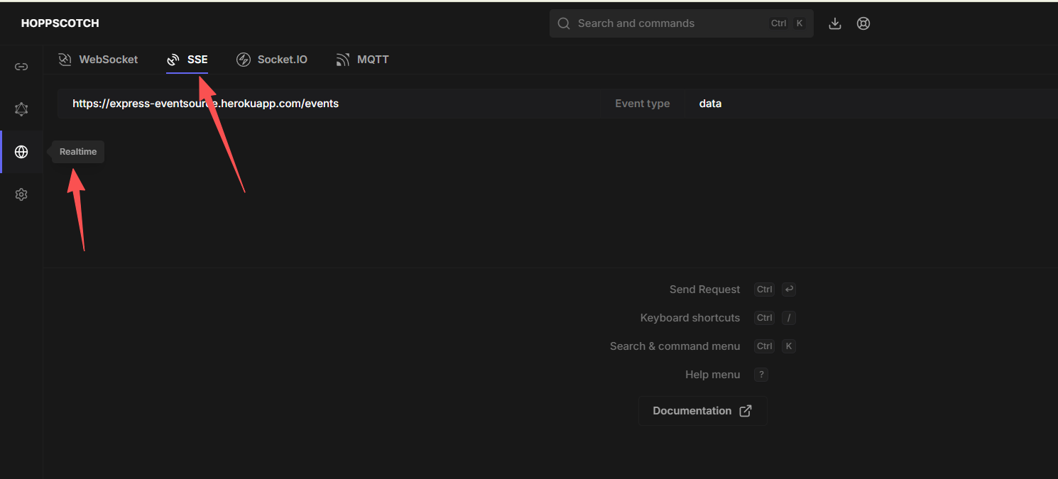Image resolution: width=1058 pixels, height=479 pixels.
Task: Open the support lifebuoy icon
Action: coord(863,23)
